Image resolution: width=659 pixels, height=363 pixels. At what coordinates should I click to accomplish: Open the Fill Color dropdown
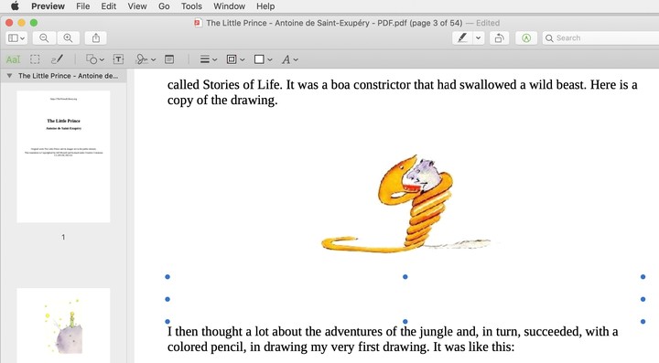coord(263,59)
